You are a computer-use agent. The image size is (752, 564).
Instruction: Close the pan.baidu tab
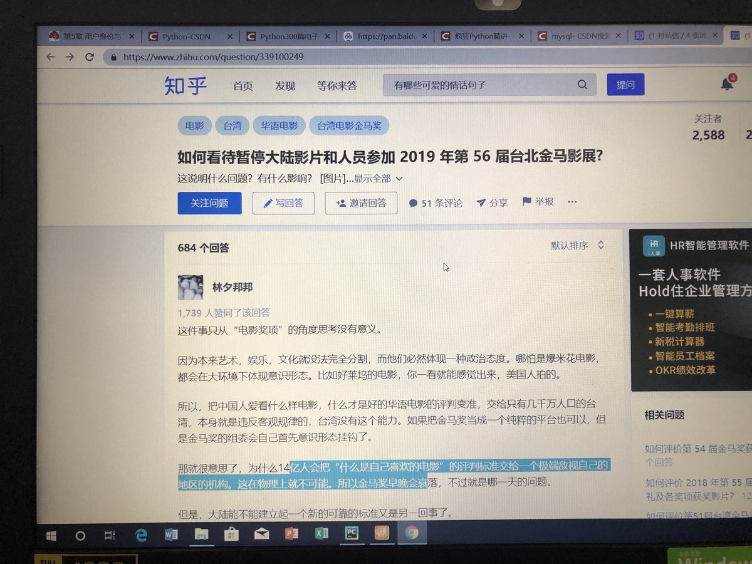(426, 36)
